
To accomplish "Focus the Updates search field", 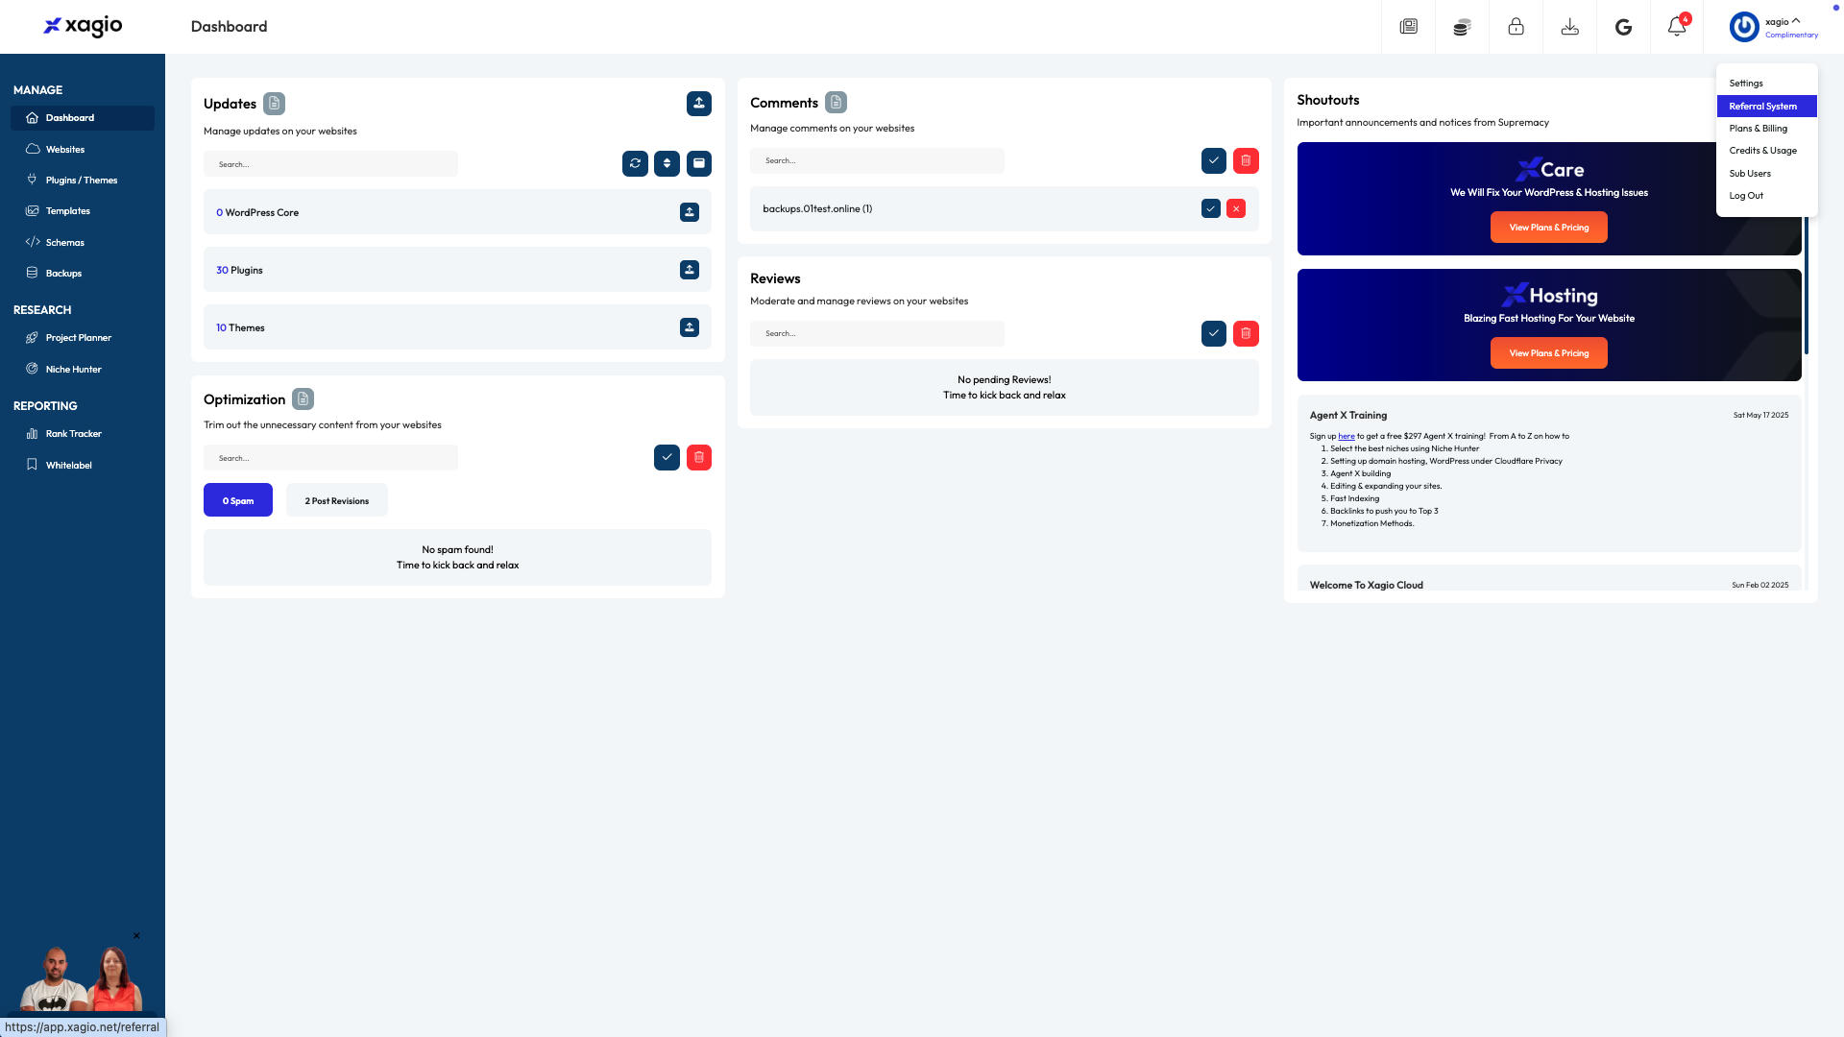I will coord(330,164).
